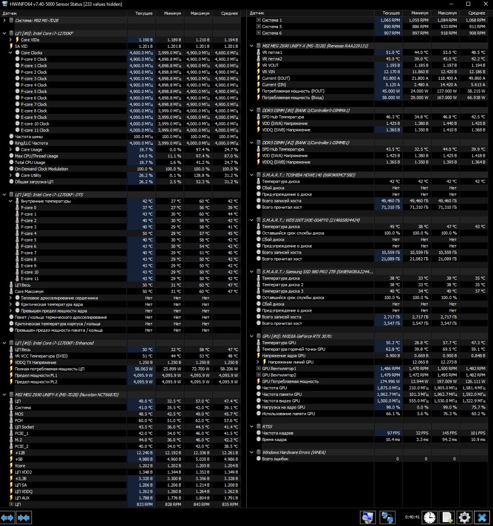Click the Частота шины clock icon
The height and width of the screenshot is (526, 493).
click(11, 137)
